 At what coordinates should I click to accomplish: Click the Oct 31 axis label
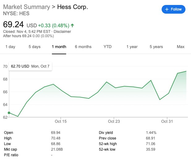click(167, 121)
